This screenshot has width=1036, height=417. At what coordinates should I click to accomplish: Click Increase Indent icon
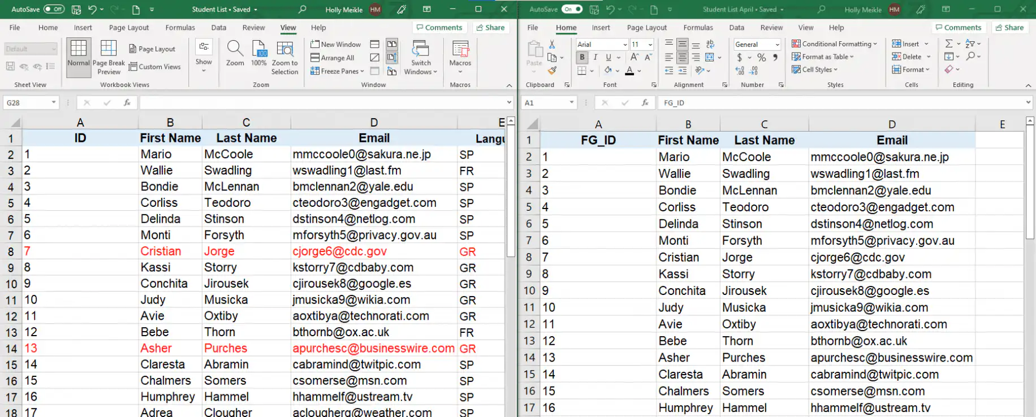click(x=683, y=71)
